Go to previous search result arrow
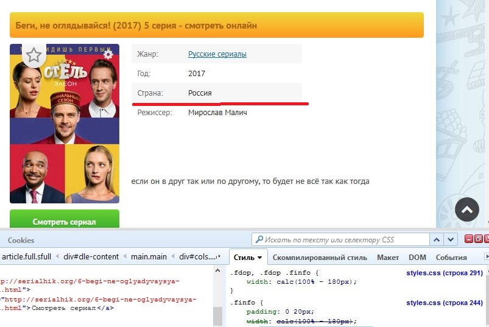Screen dimensions: 489x327 tap(437, 240)
